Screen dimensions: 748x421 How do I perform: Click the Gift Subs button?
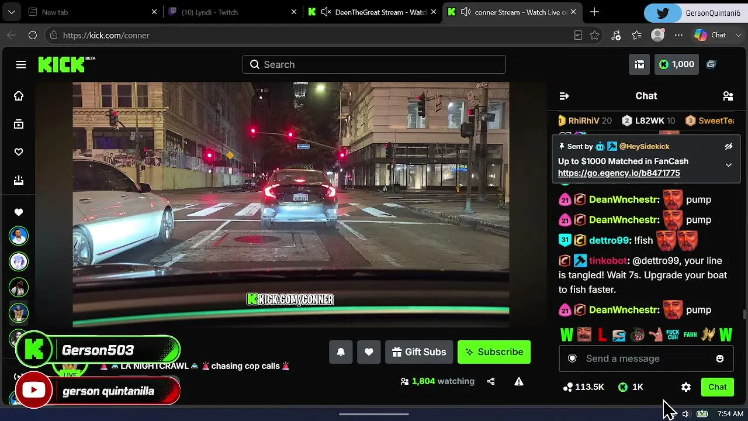coord(419,352)
